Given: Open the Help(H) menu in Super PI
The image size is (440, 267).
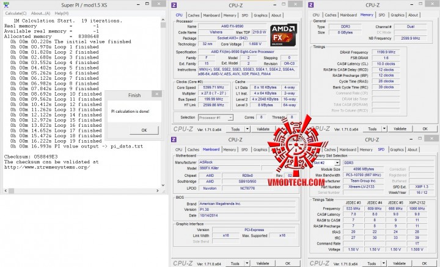Looking at the screenshot, I should click(62, 13).
